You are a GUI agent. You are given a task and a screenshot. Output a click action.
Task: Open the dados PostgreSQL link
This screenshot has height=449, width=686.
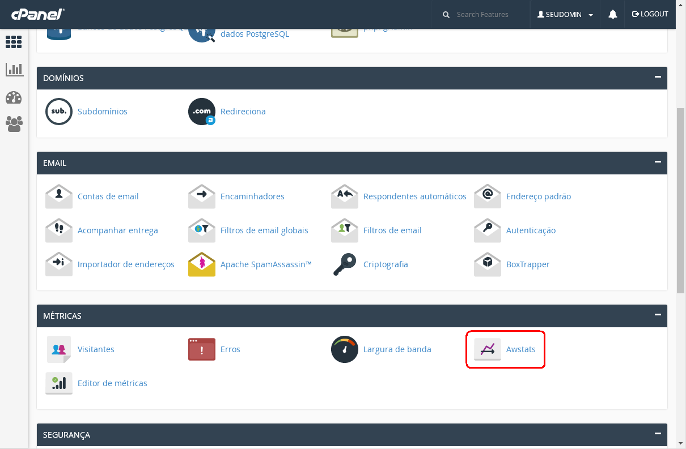pos(255,34)
